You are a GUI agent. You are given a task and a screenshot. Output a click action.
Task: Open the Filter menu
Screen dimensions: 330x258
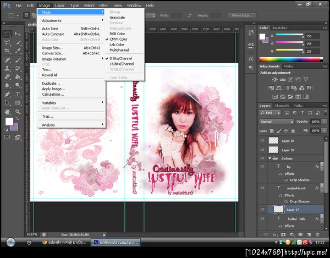[x=103, y=6]
